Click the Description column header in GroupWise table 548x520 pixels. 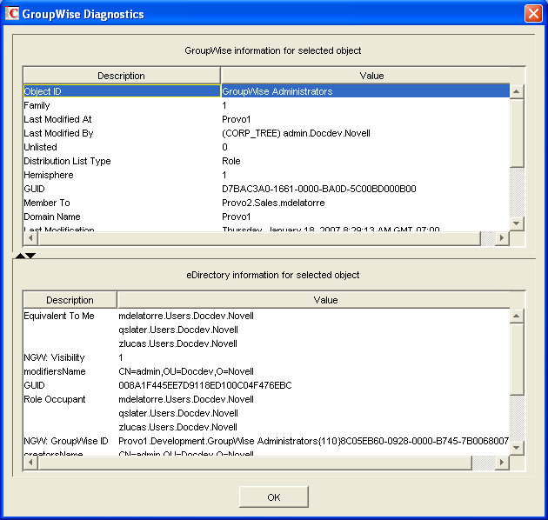(121, 76)
